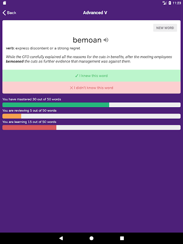Tap the word bemoan heading
Viewport: 183px width, 244px height.
coord(87,40)
